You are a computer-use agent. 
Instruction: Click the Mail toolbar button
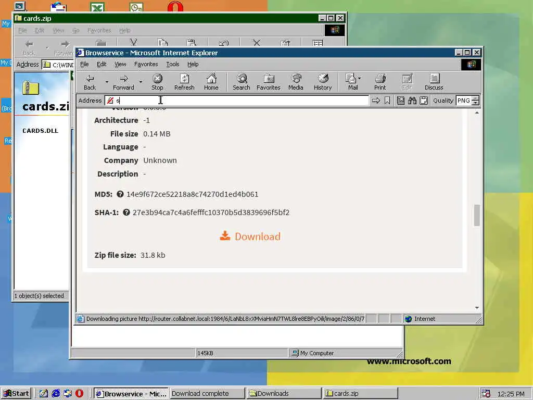pos(351,82)
